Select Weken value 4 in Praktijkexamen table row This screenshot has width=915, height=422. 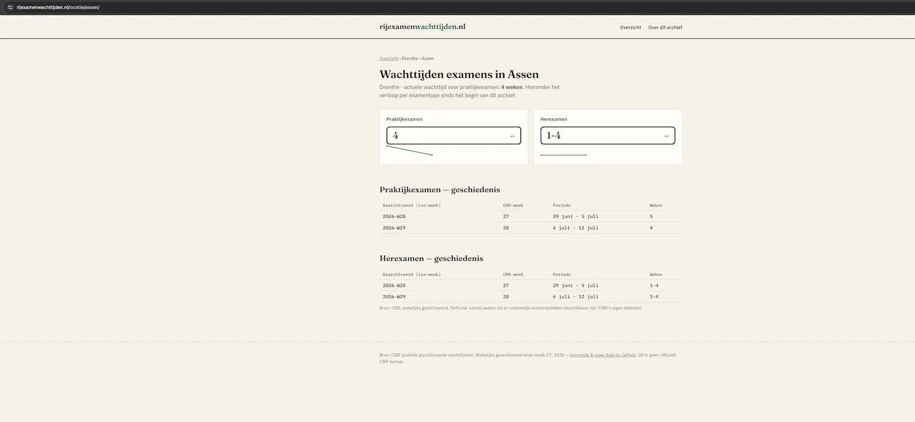click(x=651, y=228)
